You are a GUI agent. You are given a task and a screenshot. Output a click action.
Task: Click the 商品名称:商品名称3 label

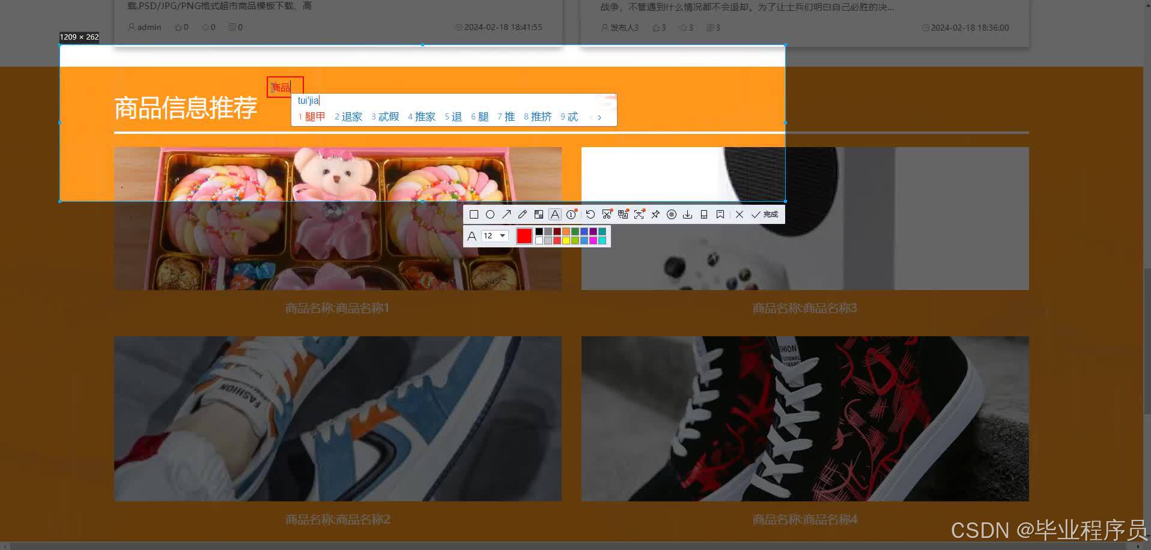point(805,308)
